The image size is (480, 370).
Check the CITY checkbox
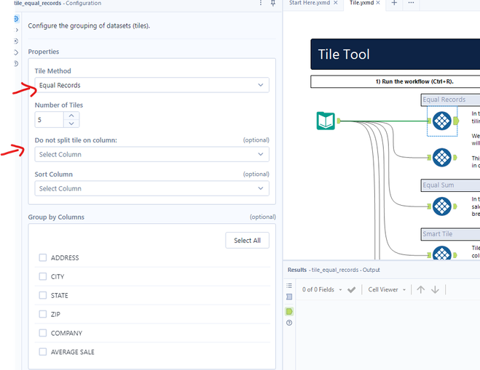click(43, 276)
